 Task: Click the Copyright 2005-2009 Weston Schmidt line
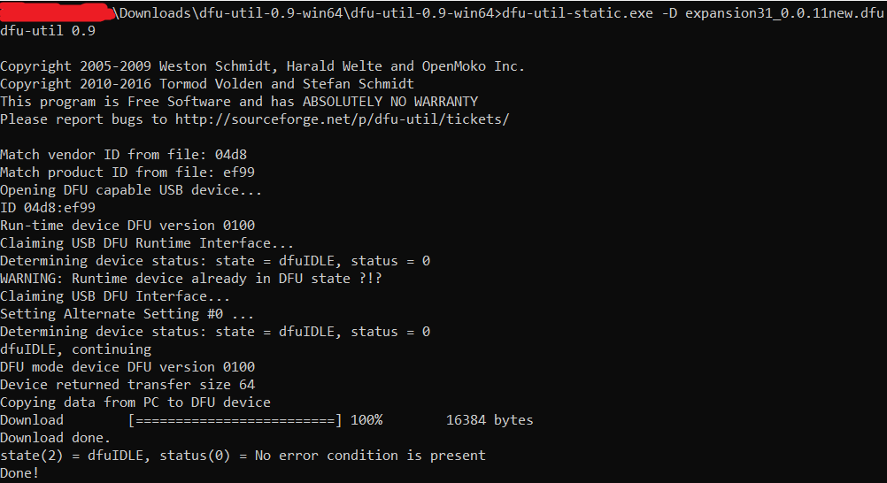coord(262,66)
